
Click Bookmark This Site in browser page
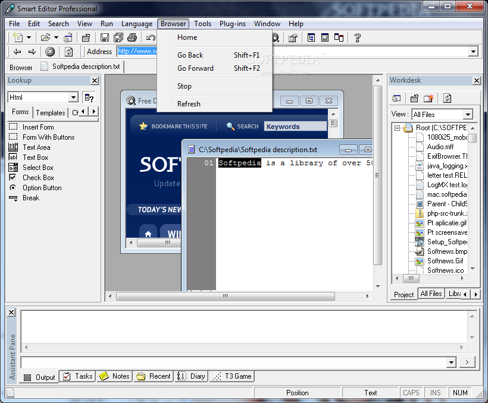(x=173, y=126)
